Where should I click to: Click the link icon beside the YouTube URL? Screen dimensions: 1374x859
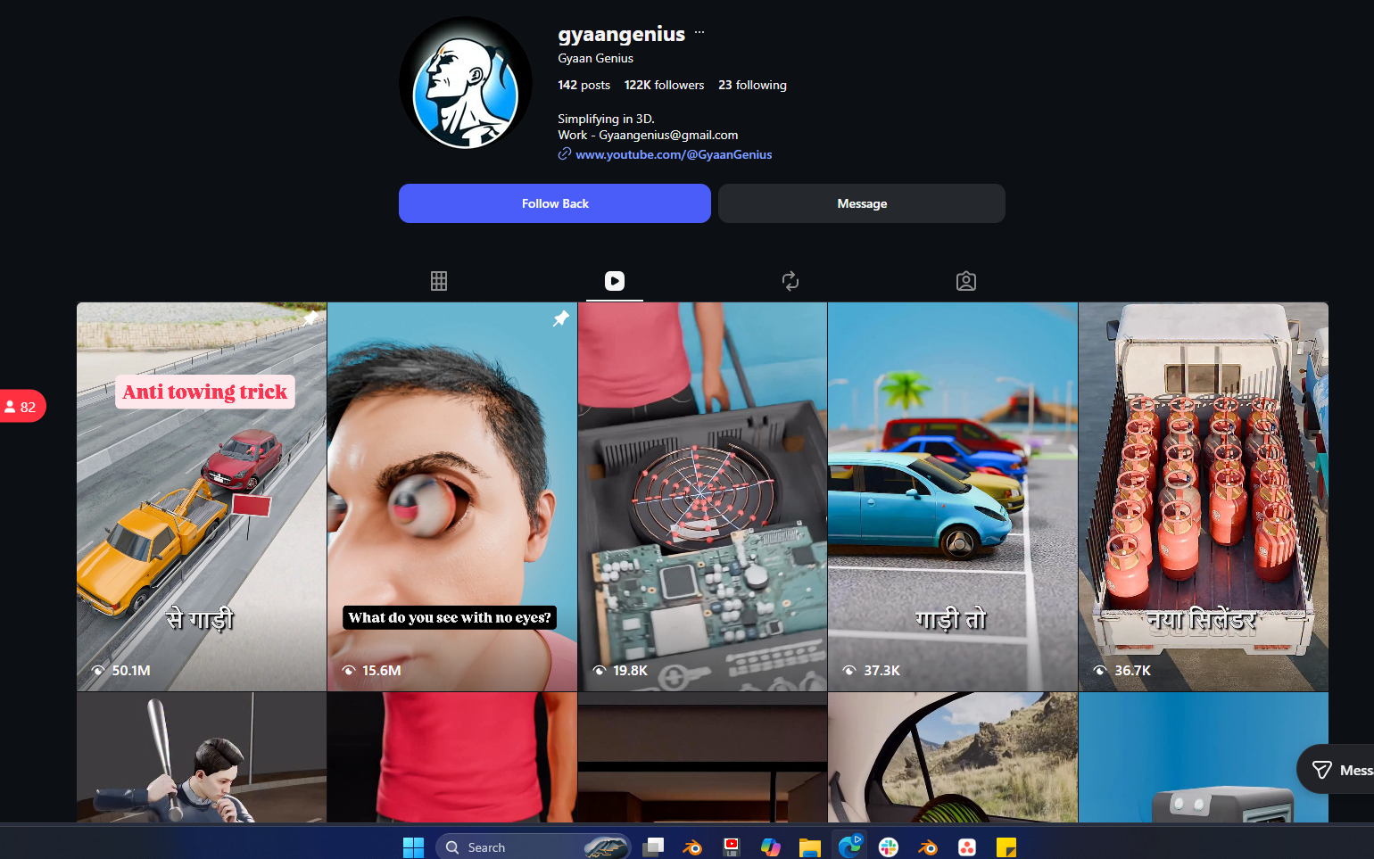tap(565, 154)
